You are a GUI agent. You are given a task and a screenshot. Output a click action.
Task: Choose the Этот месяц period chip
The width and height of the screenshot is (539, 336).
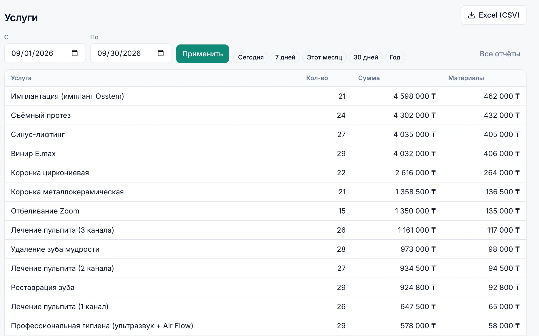coord(324,57)
